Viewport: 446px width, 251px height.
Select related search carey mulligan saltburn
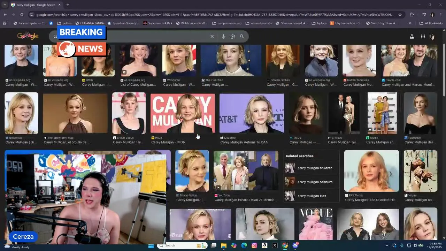pyautogui.click(x=312, y=182)
